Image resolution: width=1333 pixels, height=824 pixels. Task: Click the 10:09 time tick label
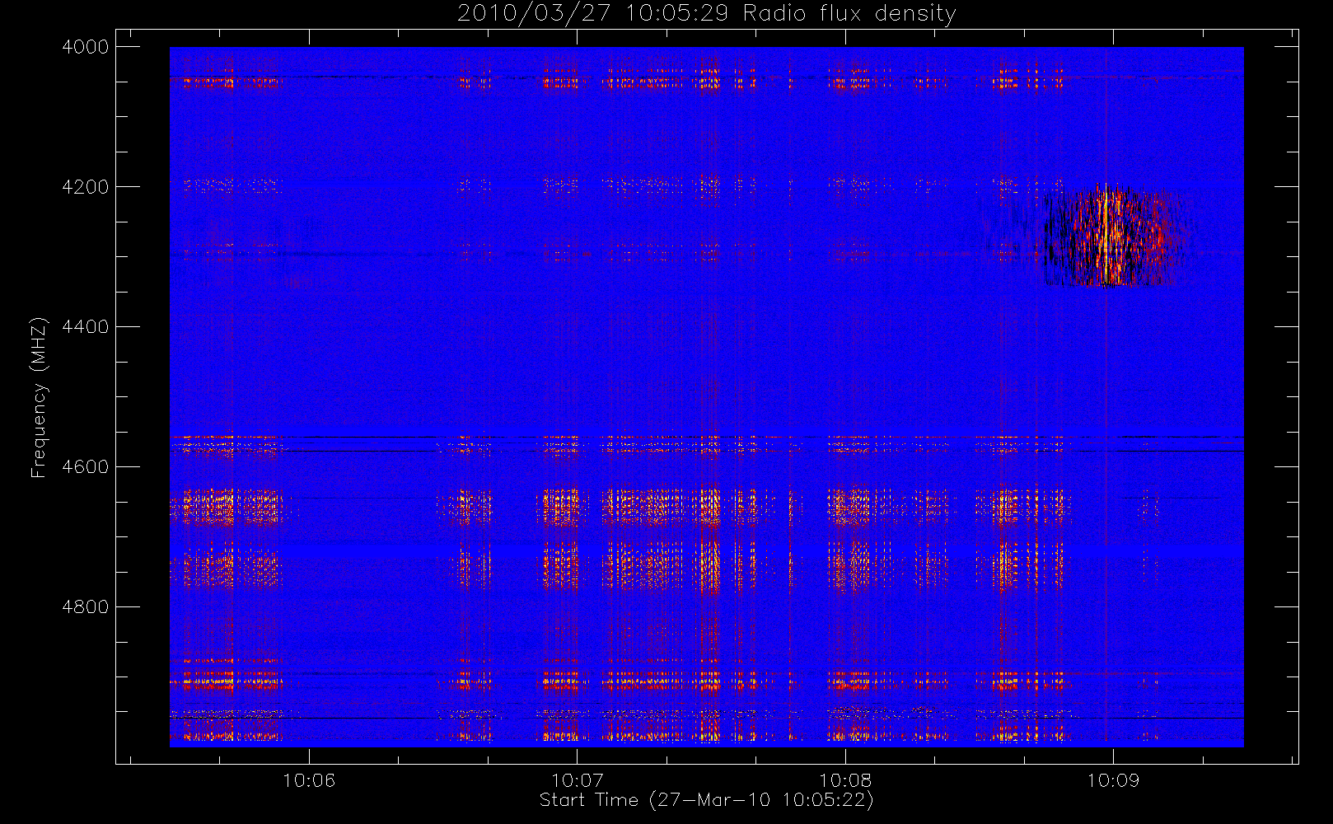[x=1113, y=780]
